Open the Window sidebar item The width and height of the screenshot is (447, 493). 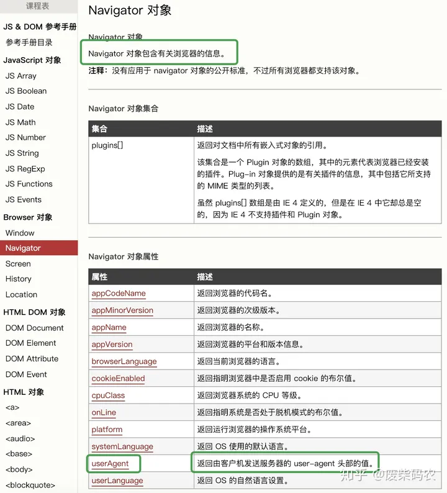(x=20, y=233)
